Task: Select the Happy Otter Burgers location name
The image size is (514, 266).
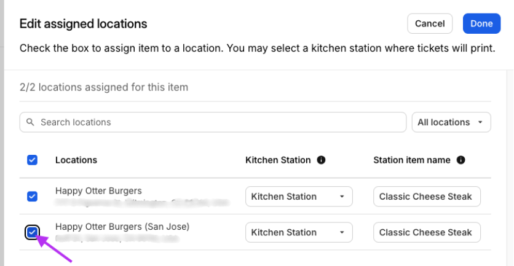Action: [98, 190]
